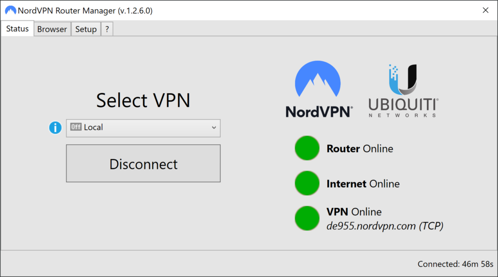Open the question mark help tab
This screenshot has height=277, width=498.
click(107, 29)
